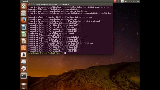Image resolution: width=160 pixels, height=90 pixels.
Task: Click the 'nayan@nayan-System-Product-Name:~$' prompt text
Action: [x=45, y=53]
